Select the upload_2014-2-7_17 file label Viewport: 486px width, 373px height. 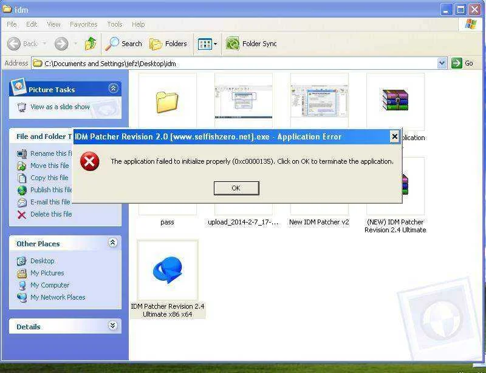[244, 222]
